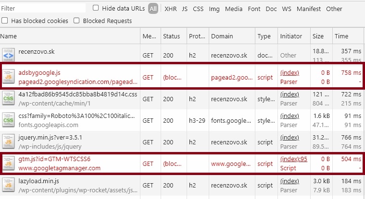Show WS websocket requests
365x199 pixels.
point(287,9)
